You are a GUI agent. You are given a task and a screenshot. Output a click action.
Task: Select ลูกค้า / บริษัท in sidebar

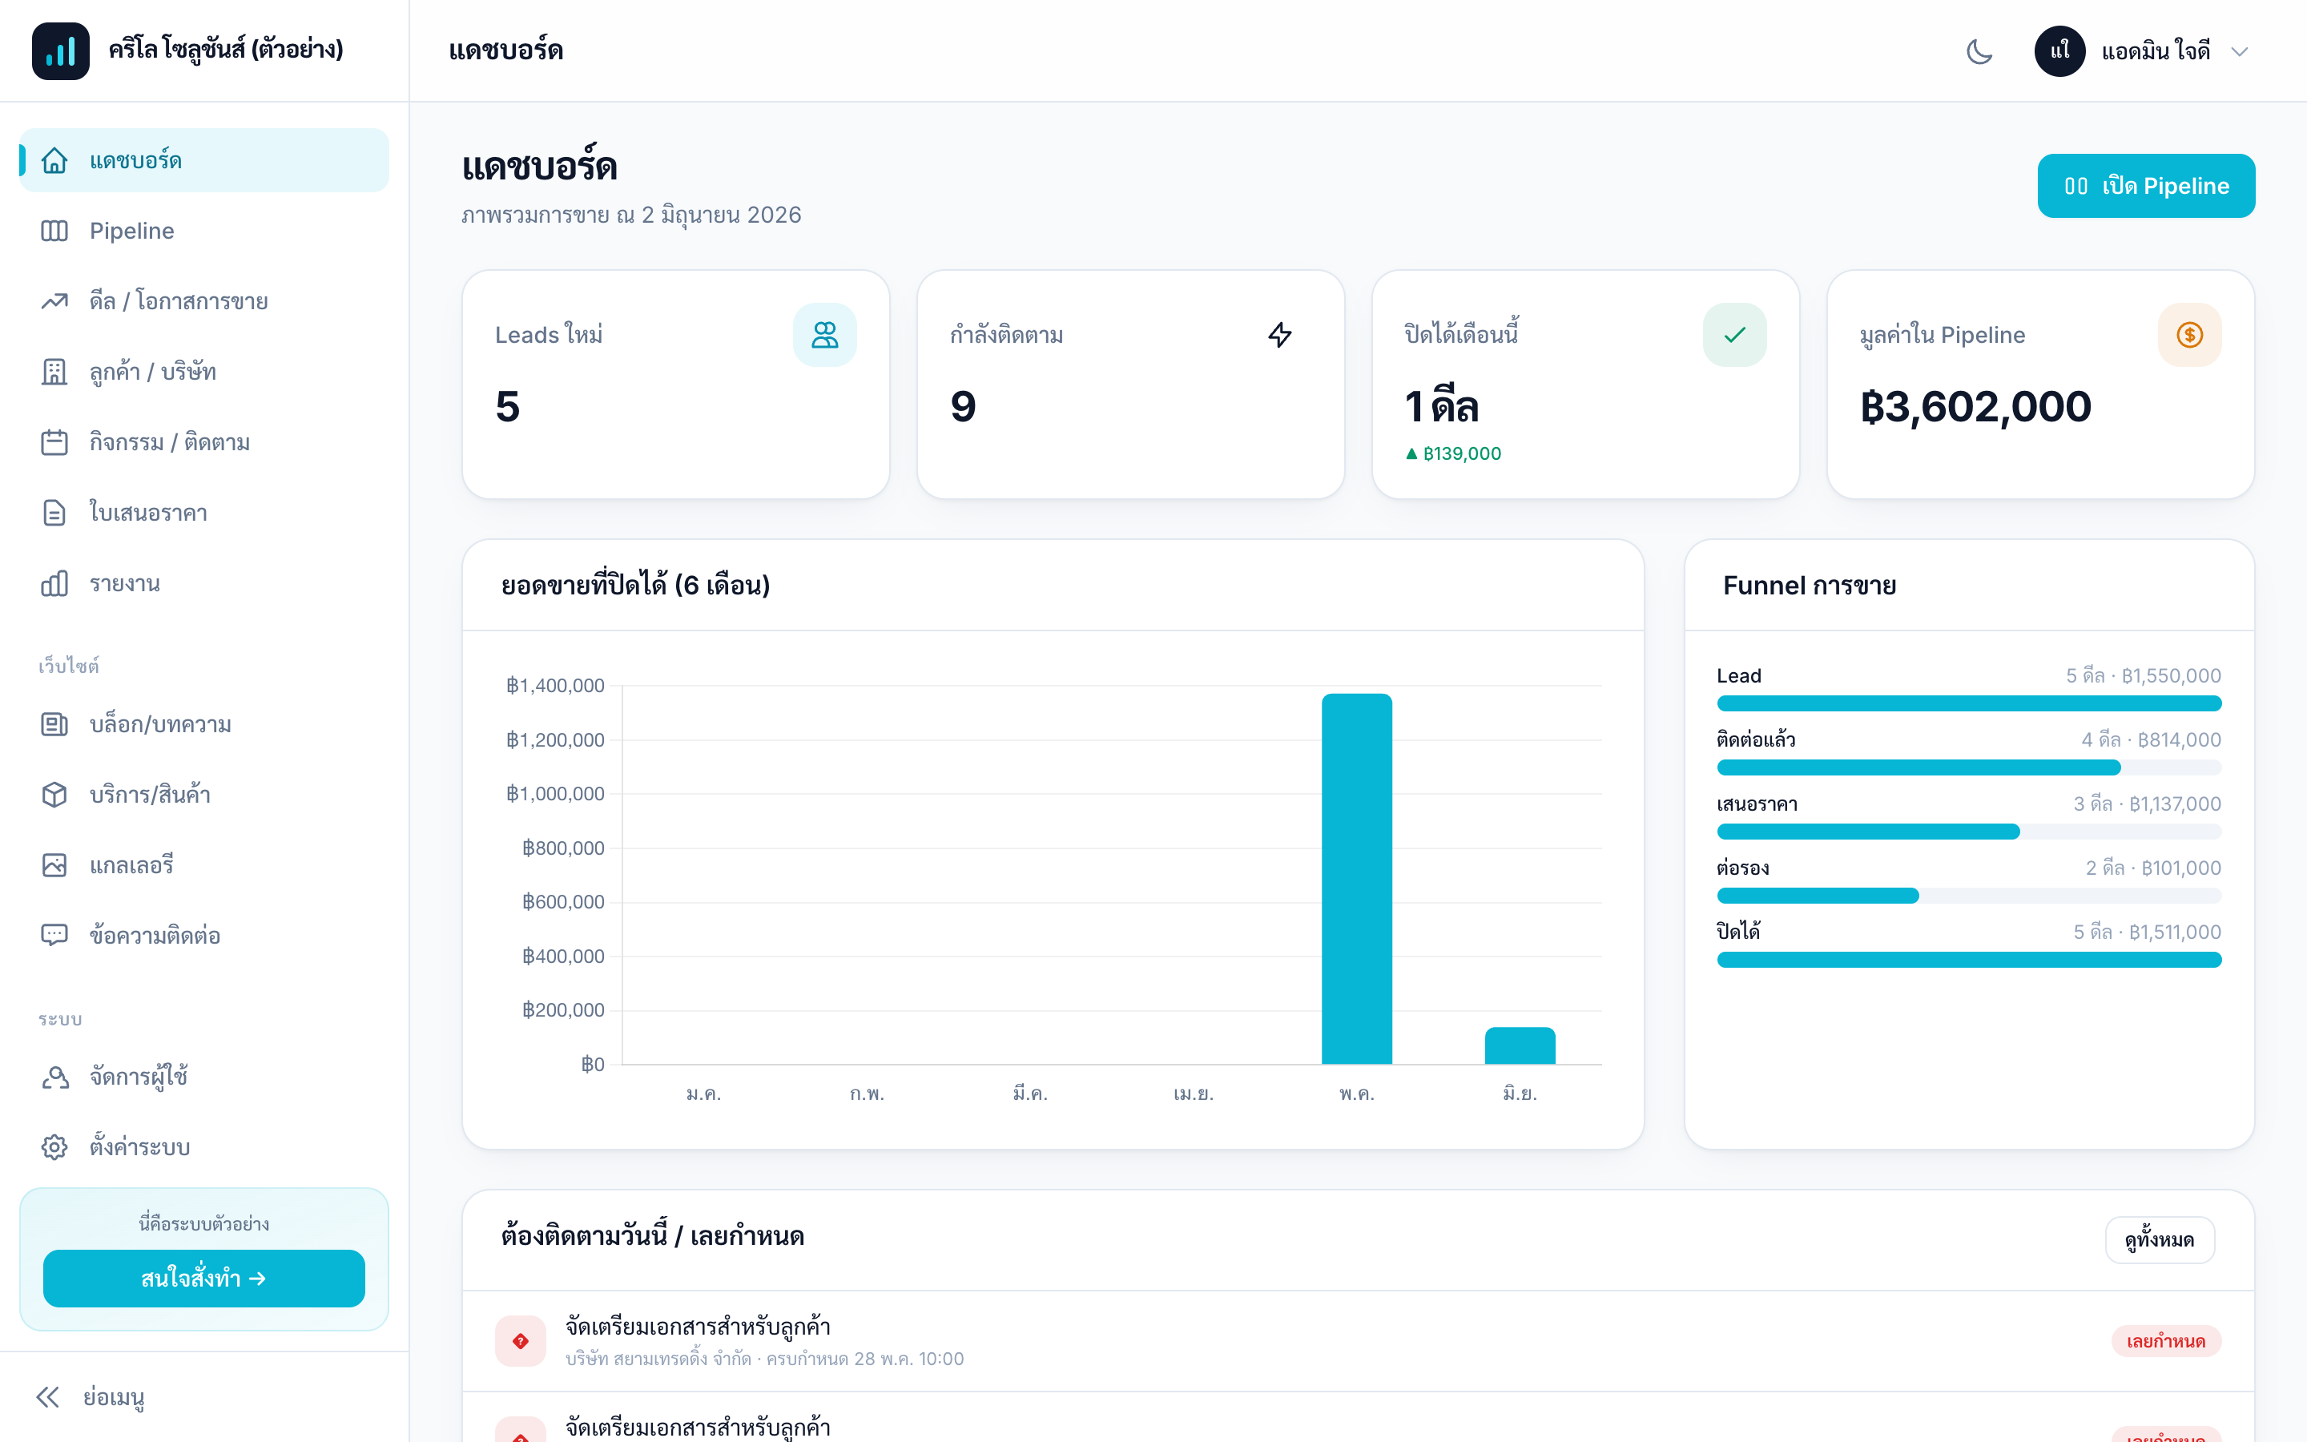[204, 372]
